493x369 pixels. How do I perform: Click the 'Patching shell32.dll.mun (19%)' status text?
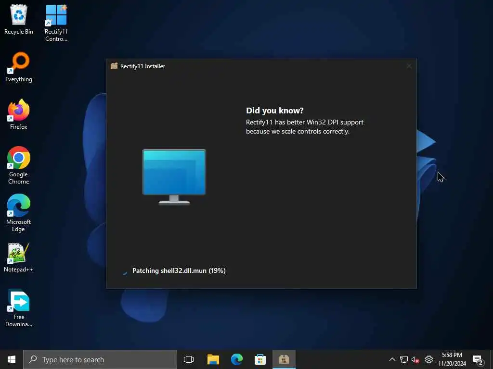(x=179, y=271)
